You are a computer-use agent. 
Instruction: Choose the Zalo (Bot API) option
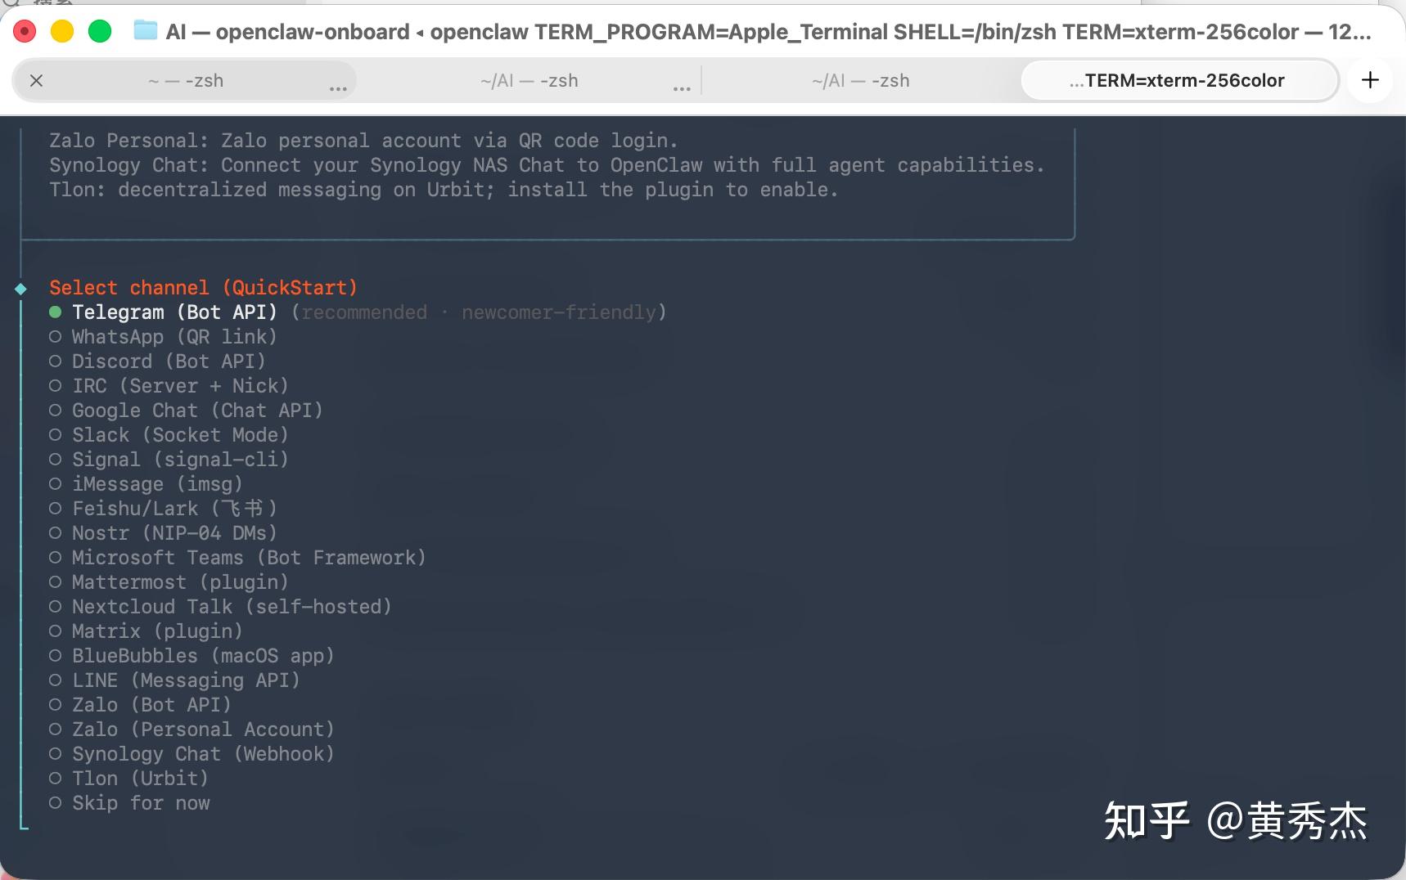click(x=140, y=705)
